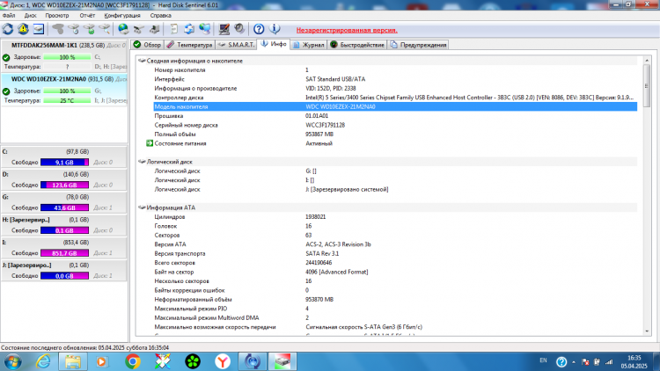
Task: Click the disk with green check toolbar icon
Action: coord(89,29)
